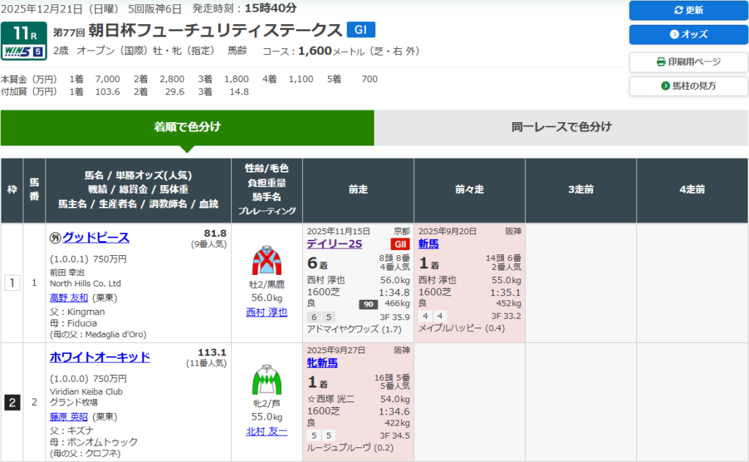The image size is (749, 462).
Task: Open the 印刷用ページ print view
Action: tap(688, 61)
